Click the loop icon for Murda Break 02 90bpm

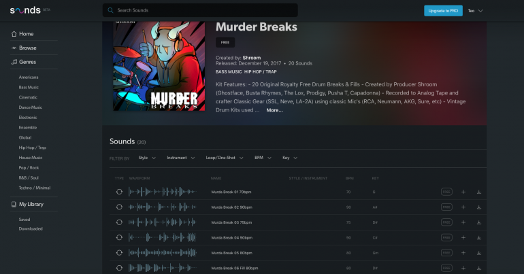(119, 207)
